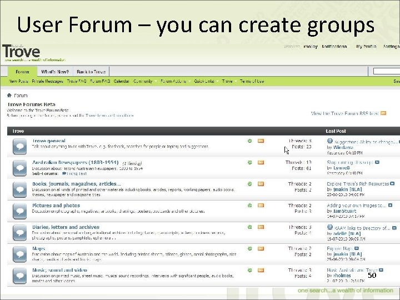Go to the Back to Trove tab

[x=91, y=72]
